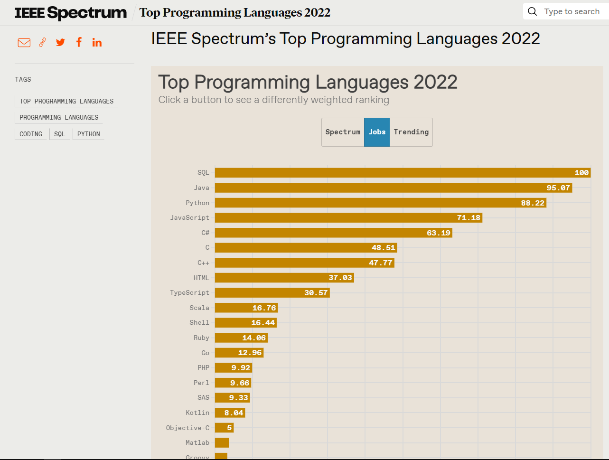Open the SQL tag
This screenshot has height=460, width=609.
tap(60, 134)
